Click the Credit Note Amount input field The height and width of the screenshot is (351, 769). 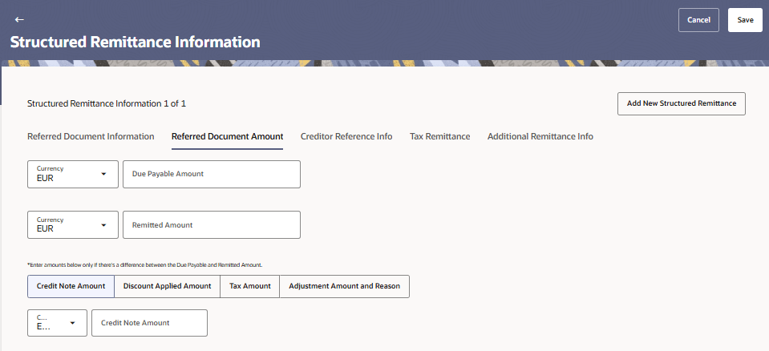[x=149, y=323]
